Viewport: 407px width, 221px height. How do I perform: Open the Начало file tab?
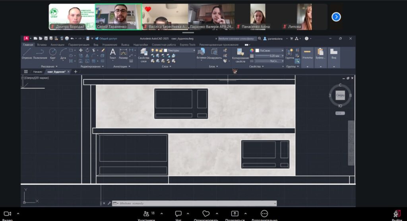pos(38,72)
